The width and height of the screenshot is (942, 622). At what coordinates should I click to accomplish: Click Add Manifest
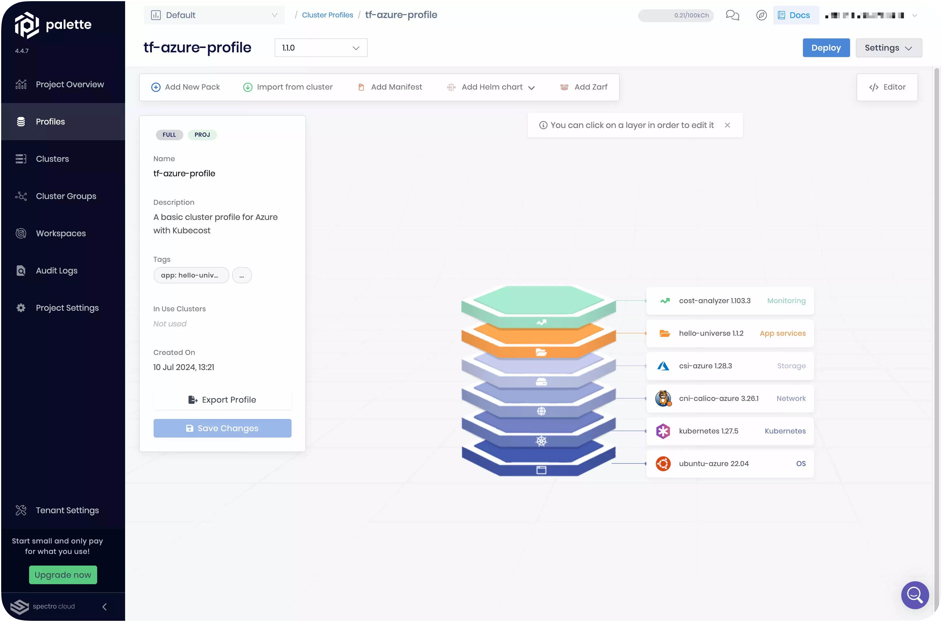coord(390,87)
